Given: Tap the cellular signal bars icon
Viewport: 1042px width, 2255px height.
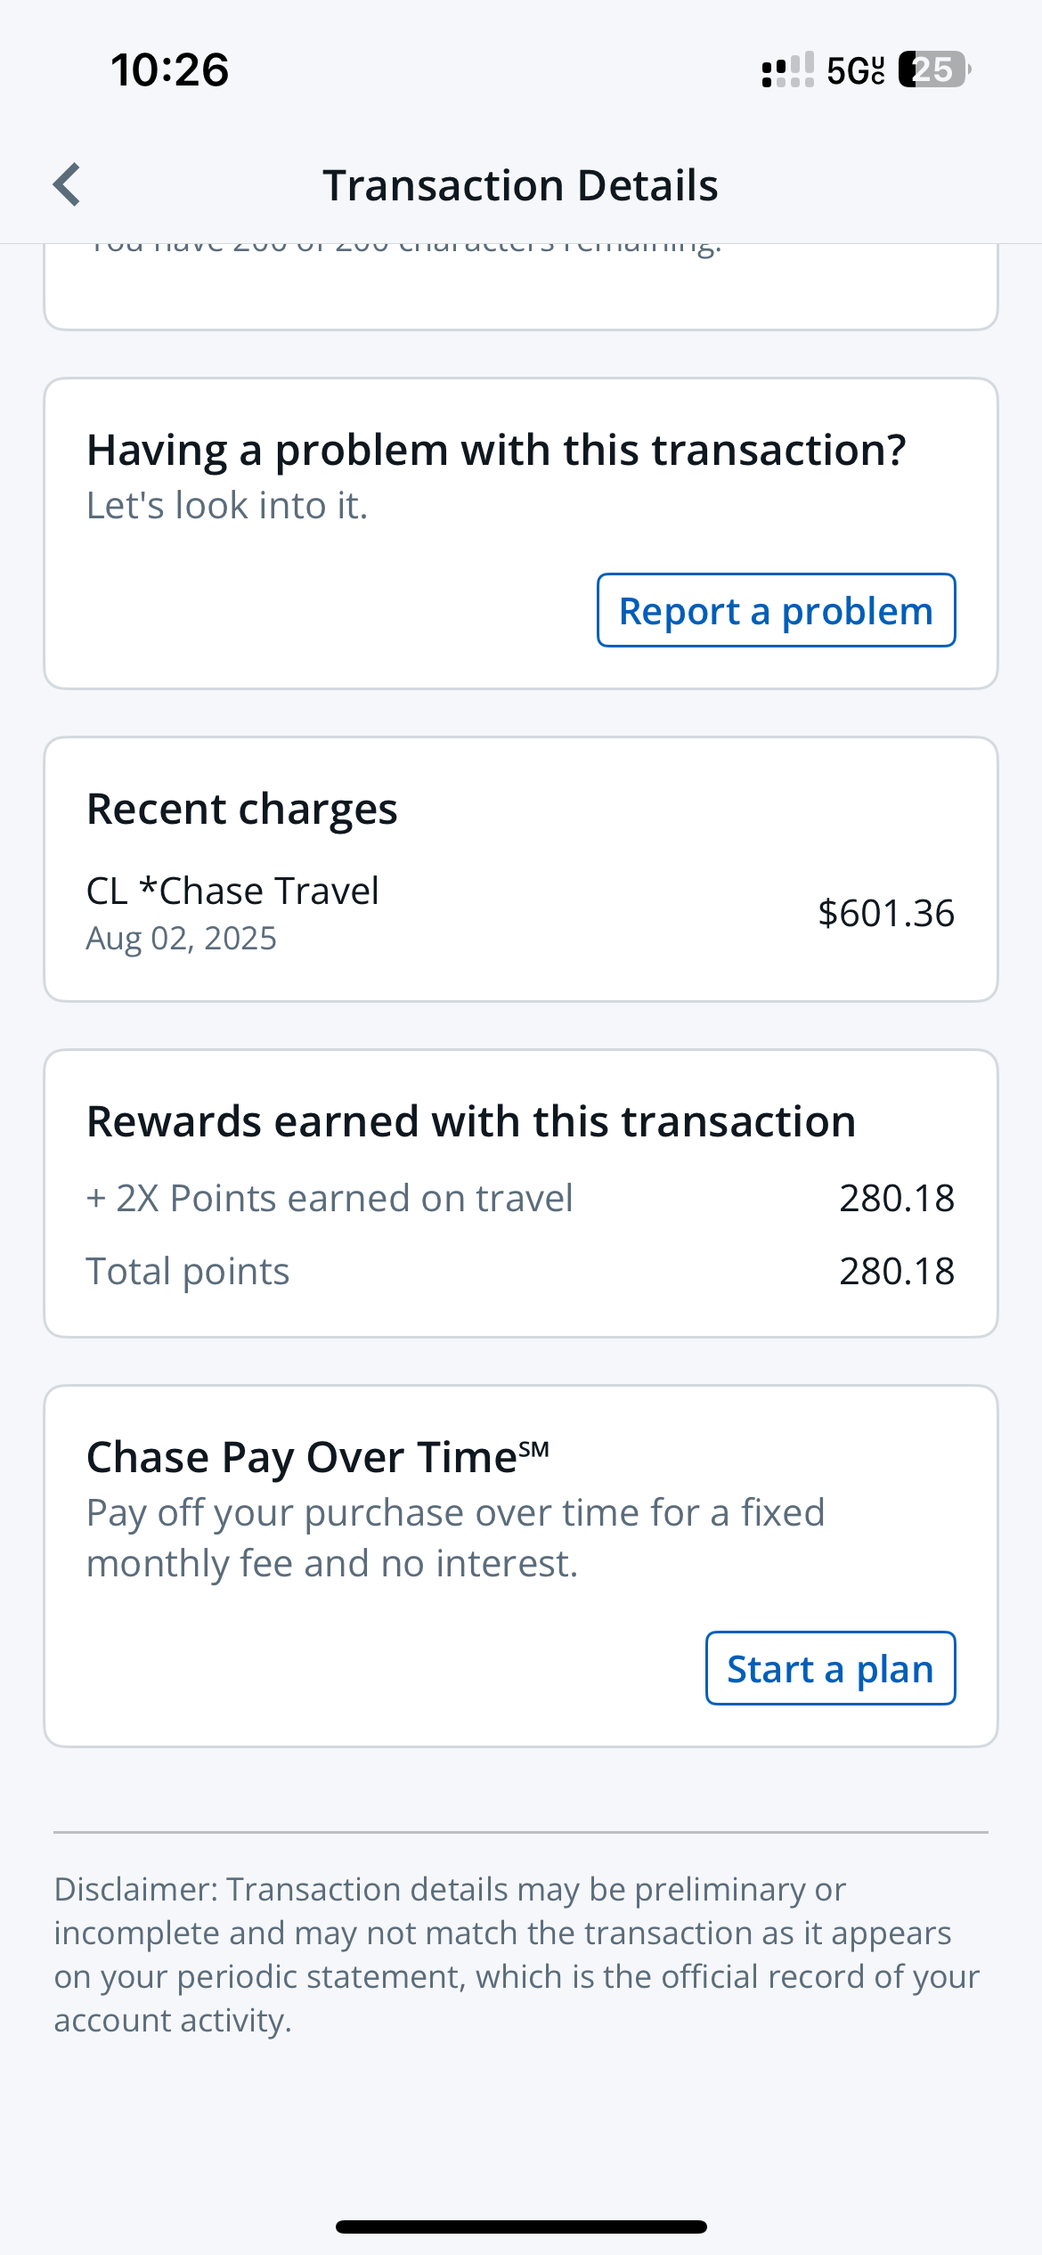Looking at the screenshot, I should pyautogui.click(x=787, y=69).
